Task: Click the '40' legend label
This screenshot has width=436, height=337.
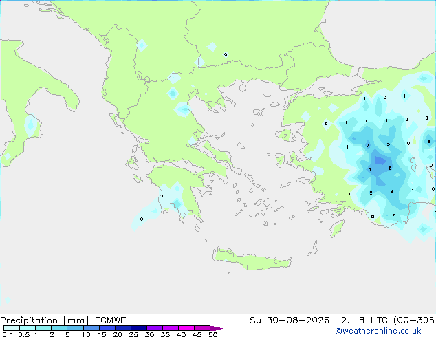Action: point(181,334)
